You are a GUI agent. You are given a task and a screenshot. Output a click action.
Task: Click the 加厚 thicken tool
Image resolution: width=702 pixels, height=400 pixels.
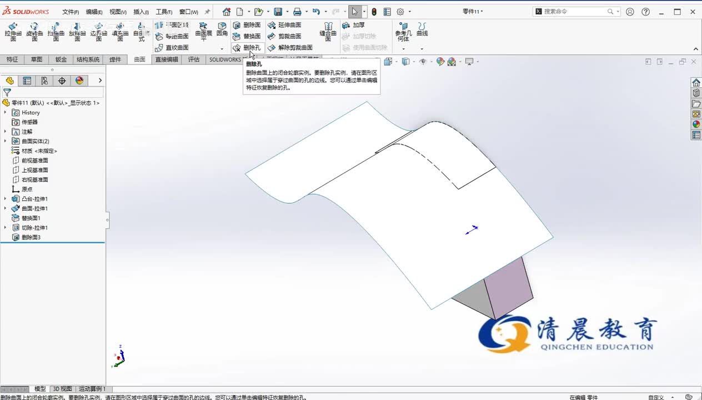[x=353, y=25]
